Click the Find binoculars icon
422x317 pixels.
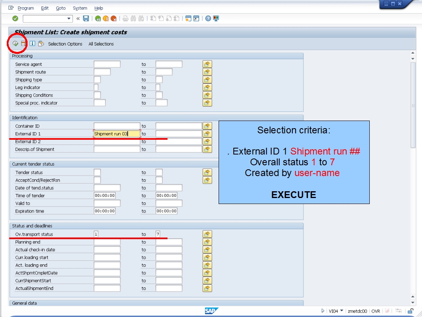click(133, 18)
